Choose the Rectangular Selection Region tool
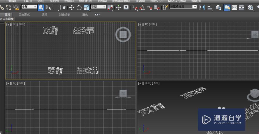Viewport: 259px width, 134px height. pyautogui.click(x=55, y=7)
